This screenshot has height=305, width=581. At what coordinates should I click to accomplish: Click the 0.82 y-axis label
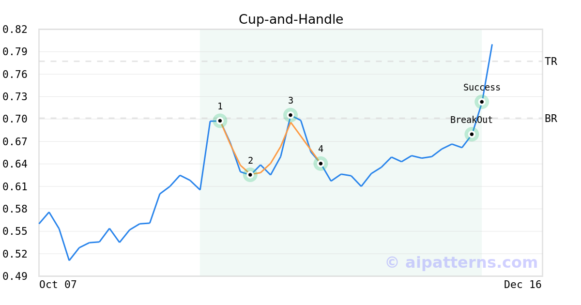[x=15, y=30]
